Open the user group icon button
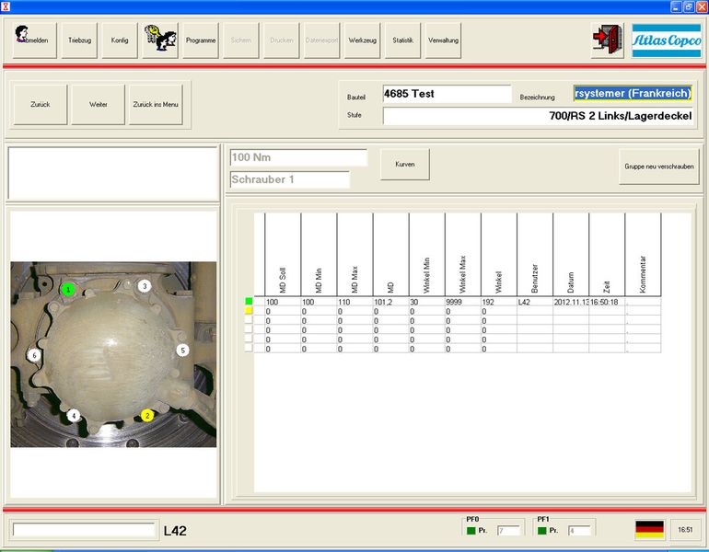This screenshot has height=552, width=709. (x=160, y=40)
